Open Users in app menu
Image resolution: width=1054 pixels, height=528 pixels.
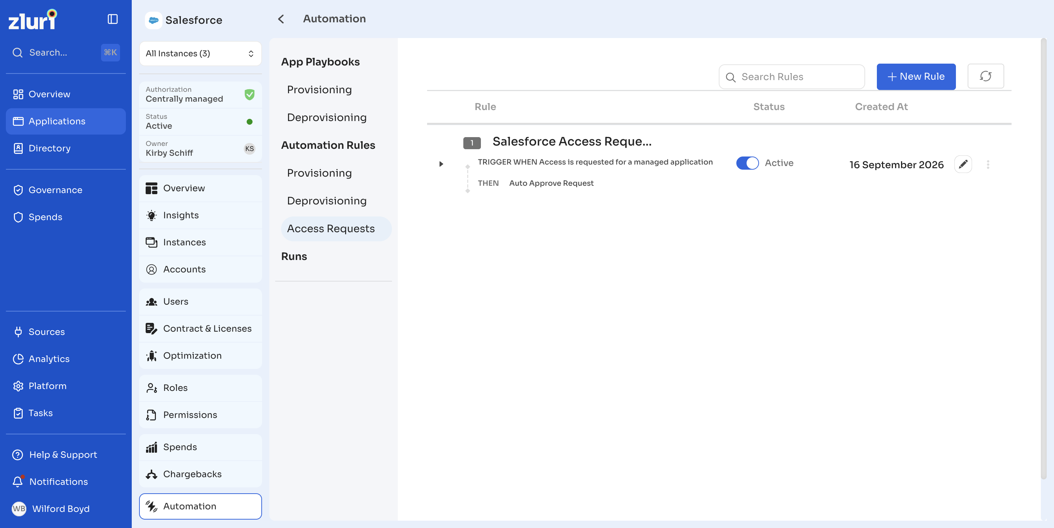click(x=200, y=302)
